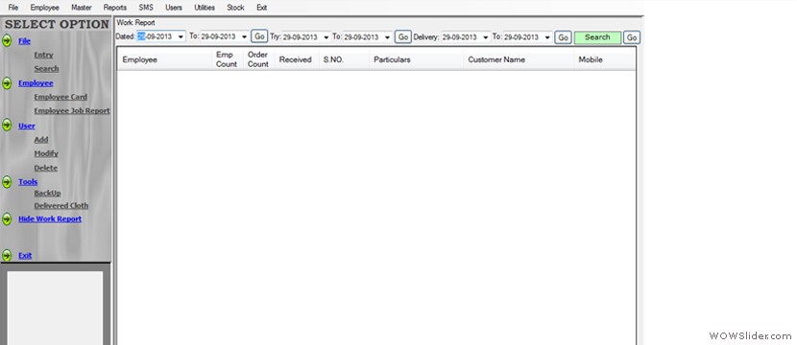Open the Stock menu
The image size is (797, 345).
click(235, 8)
